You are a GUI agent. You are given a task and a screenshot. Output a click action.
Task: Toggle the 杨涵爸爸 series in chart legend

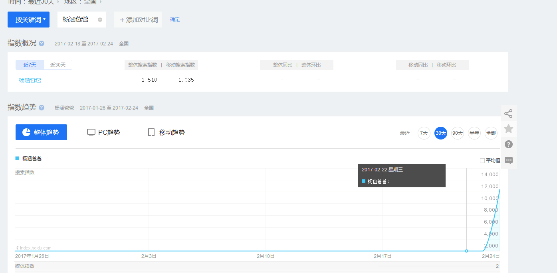coord(29,158)
